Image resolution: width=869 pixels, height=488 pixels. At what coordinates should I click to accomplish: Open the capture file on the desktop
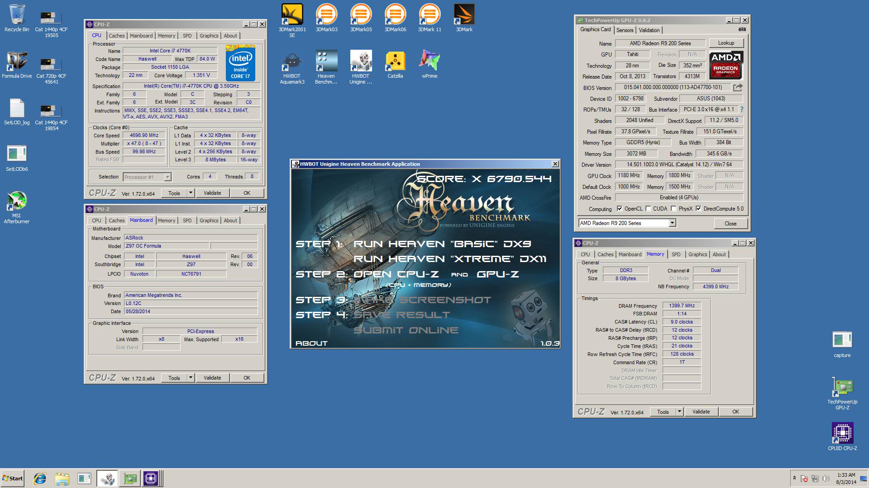tap(842, 344)
